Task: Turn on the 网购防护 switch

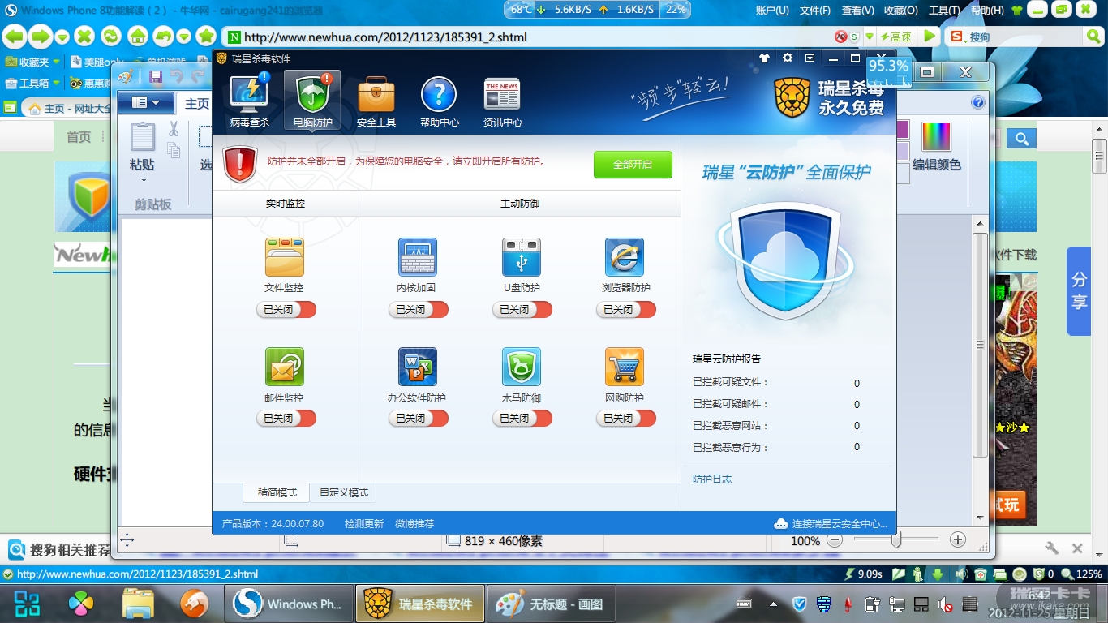Action: click(x=625, y=419)
